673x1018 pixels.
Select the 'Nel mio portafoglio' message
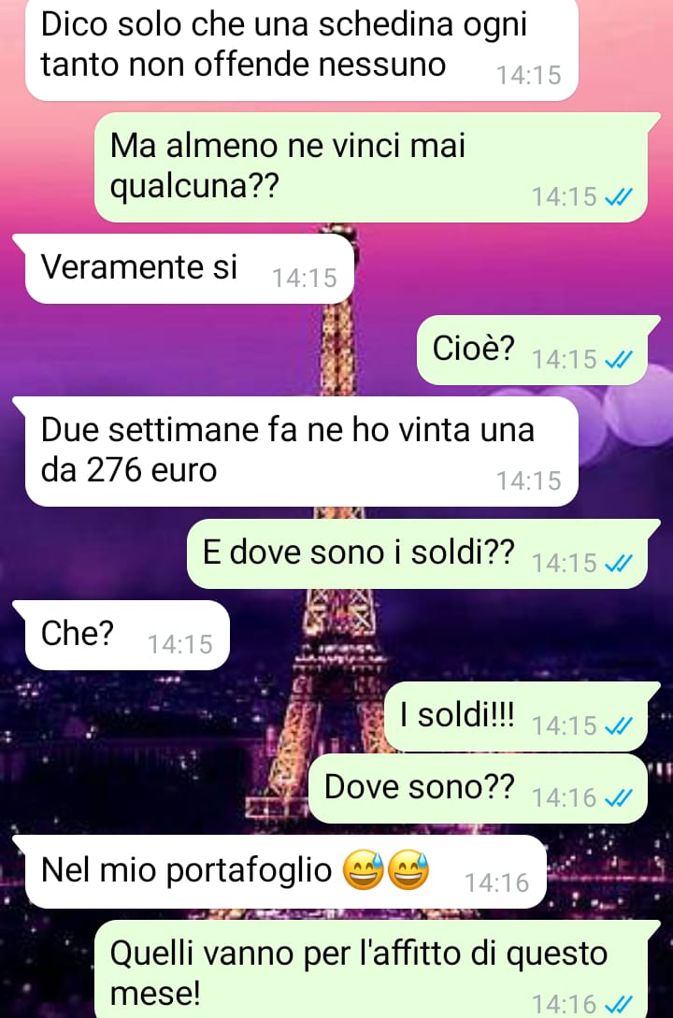point(285,872)
